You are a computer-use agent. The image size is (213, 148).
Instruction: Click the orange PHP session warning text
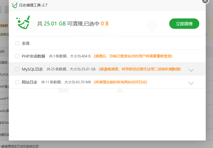pyautogui.click(x=133, y=56)
